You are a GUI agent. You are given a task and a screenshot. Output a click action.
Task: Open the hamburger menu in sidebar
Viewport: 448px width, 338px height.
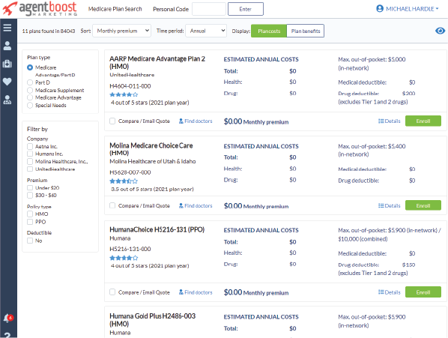click(x=7, y=28)
